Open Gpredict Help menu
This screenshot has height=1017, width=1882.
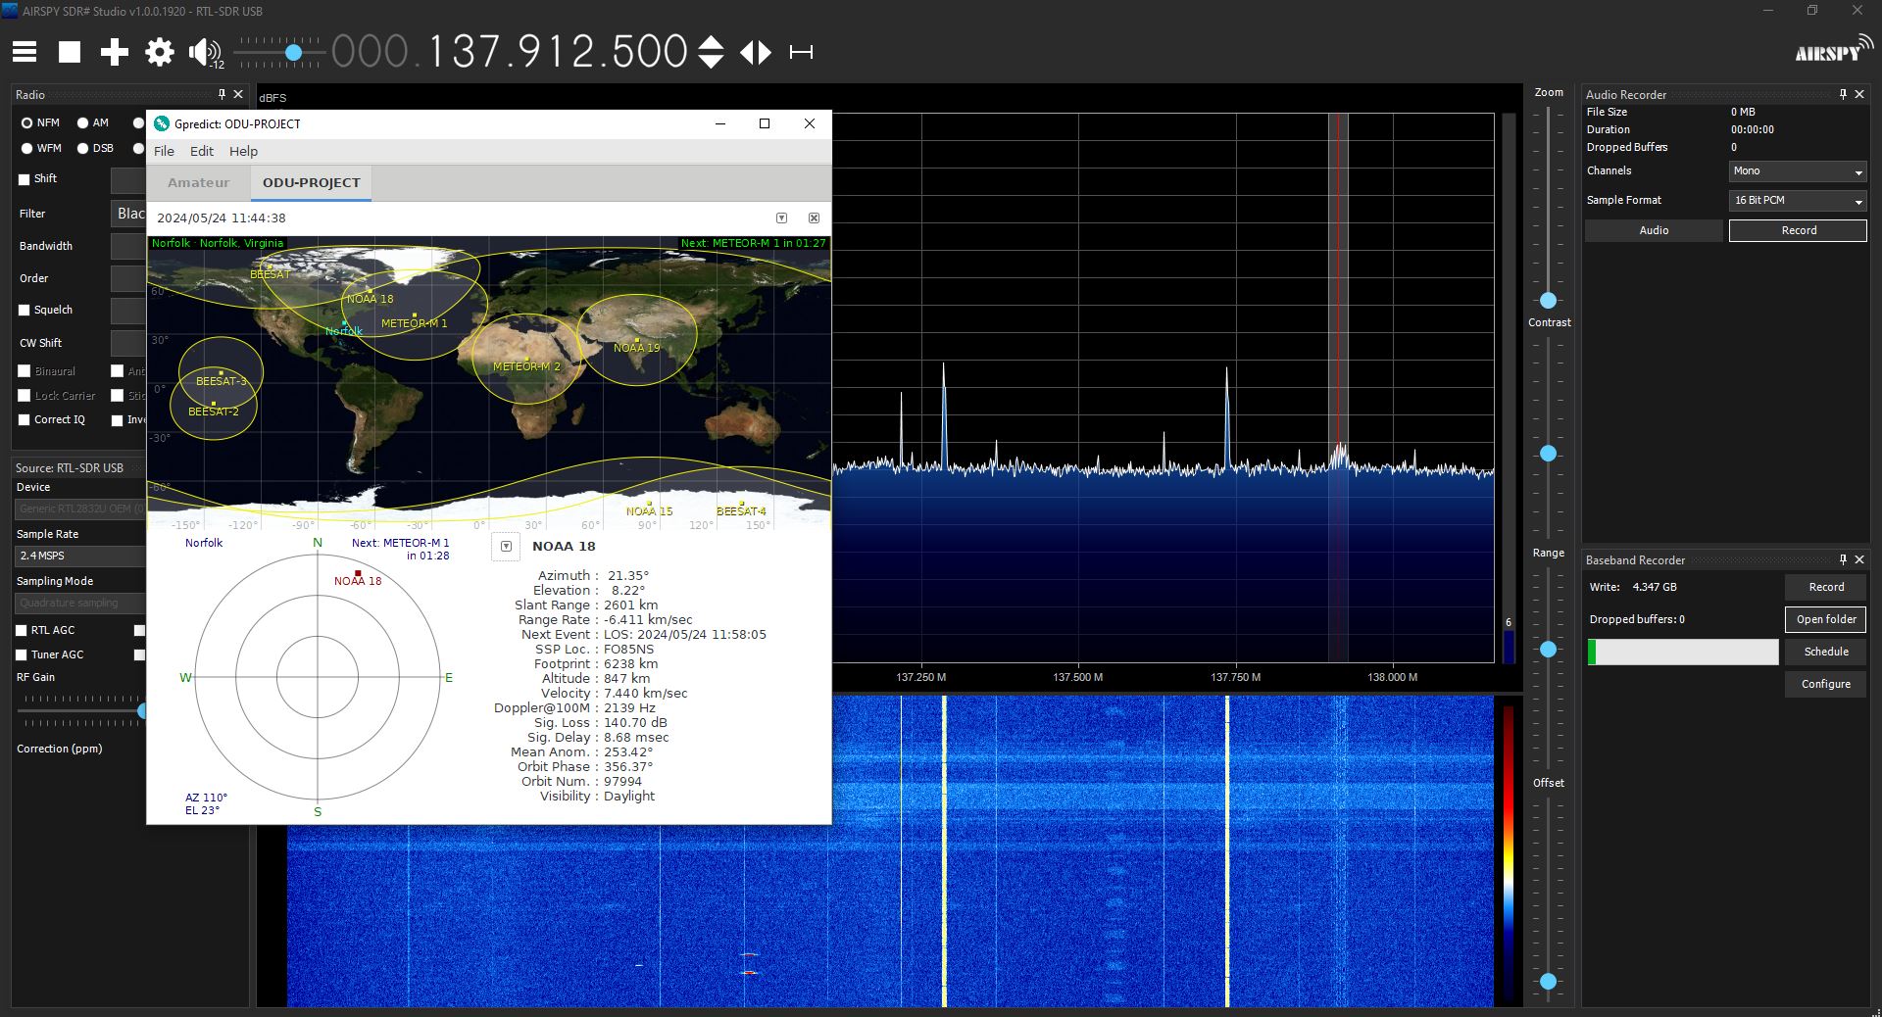click(x=243, y=151)
